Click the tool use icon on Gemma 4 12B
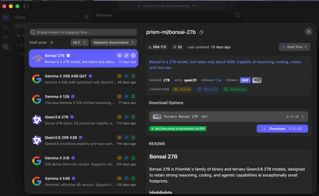319x196 pixels. (126, 96)
